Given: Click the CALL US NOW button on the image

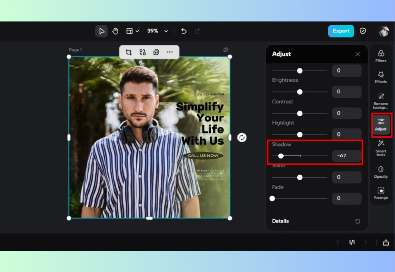Looking at the screenshot, I should 203,155.
